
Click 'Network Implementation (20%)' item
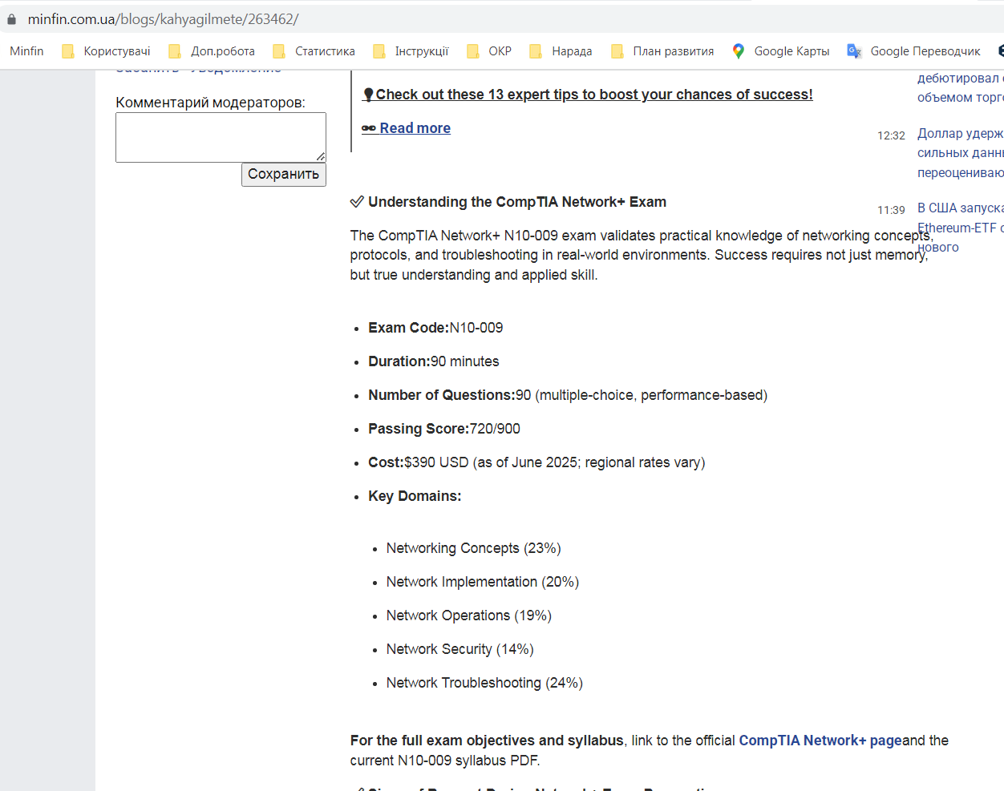[483, 582]
